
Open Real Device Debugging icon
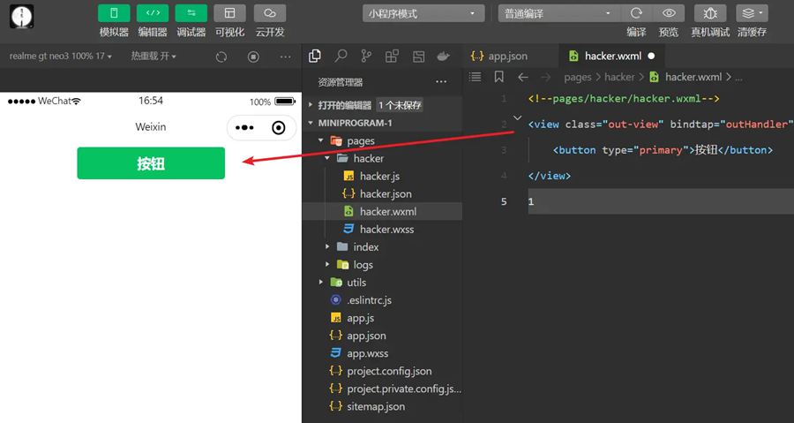click(x=709, y=13)
